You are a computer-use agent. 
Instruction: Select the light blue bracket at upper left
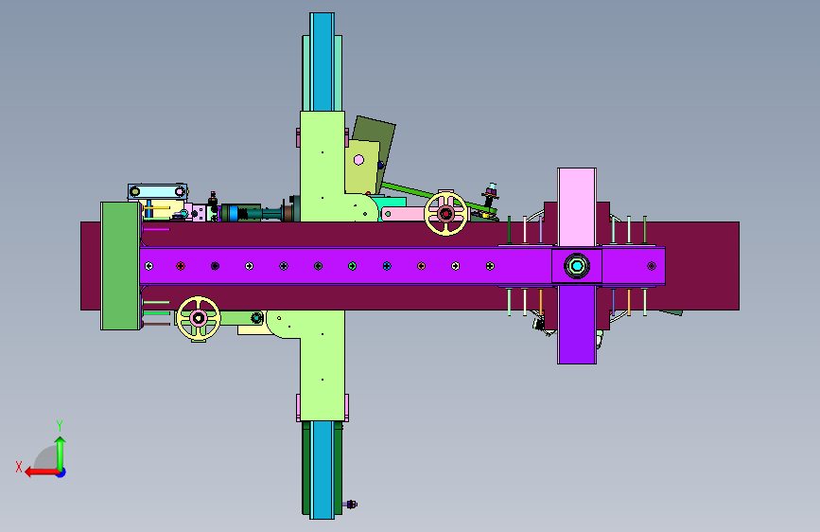(157, 191)
